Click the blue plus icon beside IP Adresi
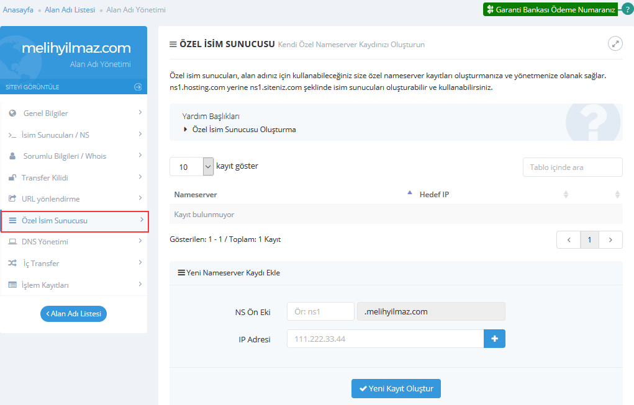634x405 pixels. tap(494, 339)
